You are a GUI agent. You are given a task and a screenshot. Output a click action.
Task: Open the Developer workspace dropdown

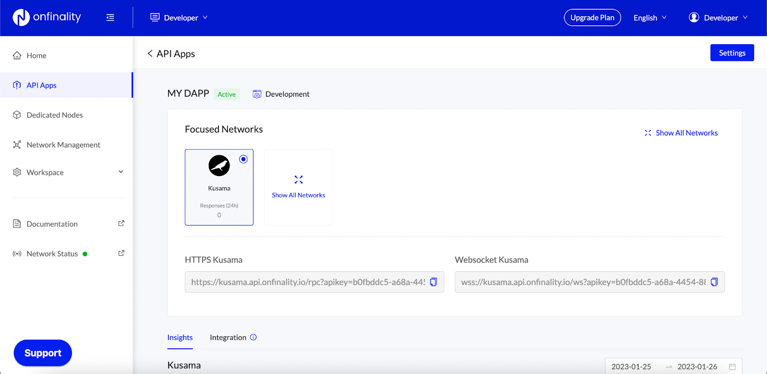click(179, 18)
